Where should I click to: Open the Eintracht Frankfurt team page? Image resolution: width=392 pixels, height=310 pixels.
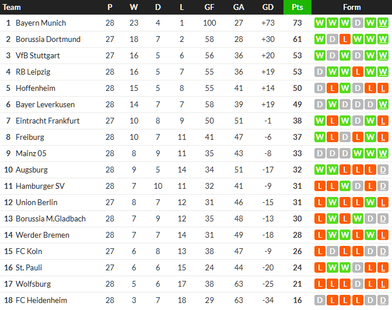coord(48,121)
